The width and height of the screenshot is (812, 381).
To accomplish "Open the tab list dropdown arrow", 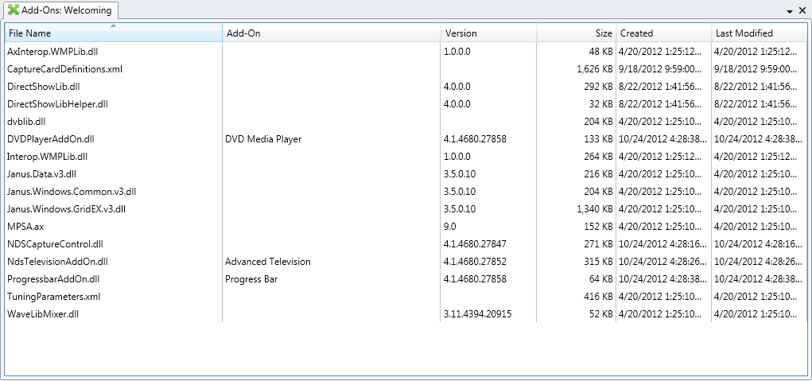I will pyautogui.click(x=790, y=12).
